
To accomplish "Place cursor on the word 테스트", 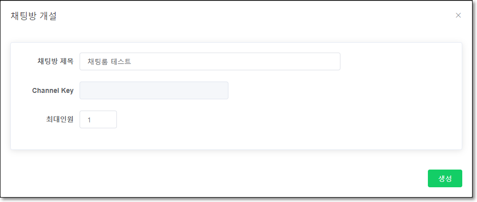I will pos(121,62).
